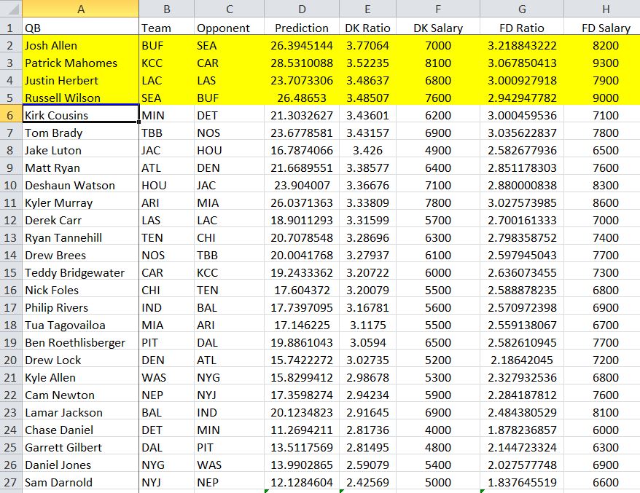
Task: Click the Team header cell
Action: (166, 28)
